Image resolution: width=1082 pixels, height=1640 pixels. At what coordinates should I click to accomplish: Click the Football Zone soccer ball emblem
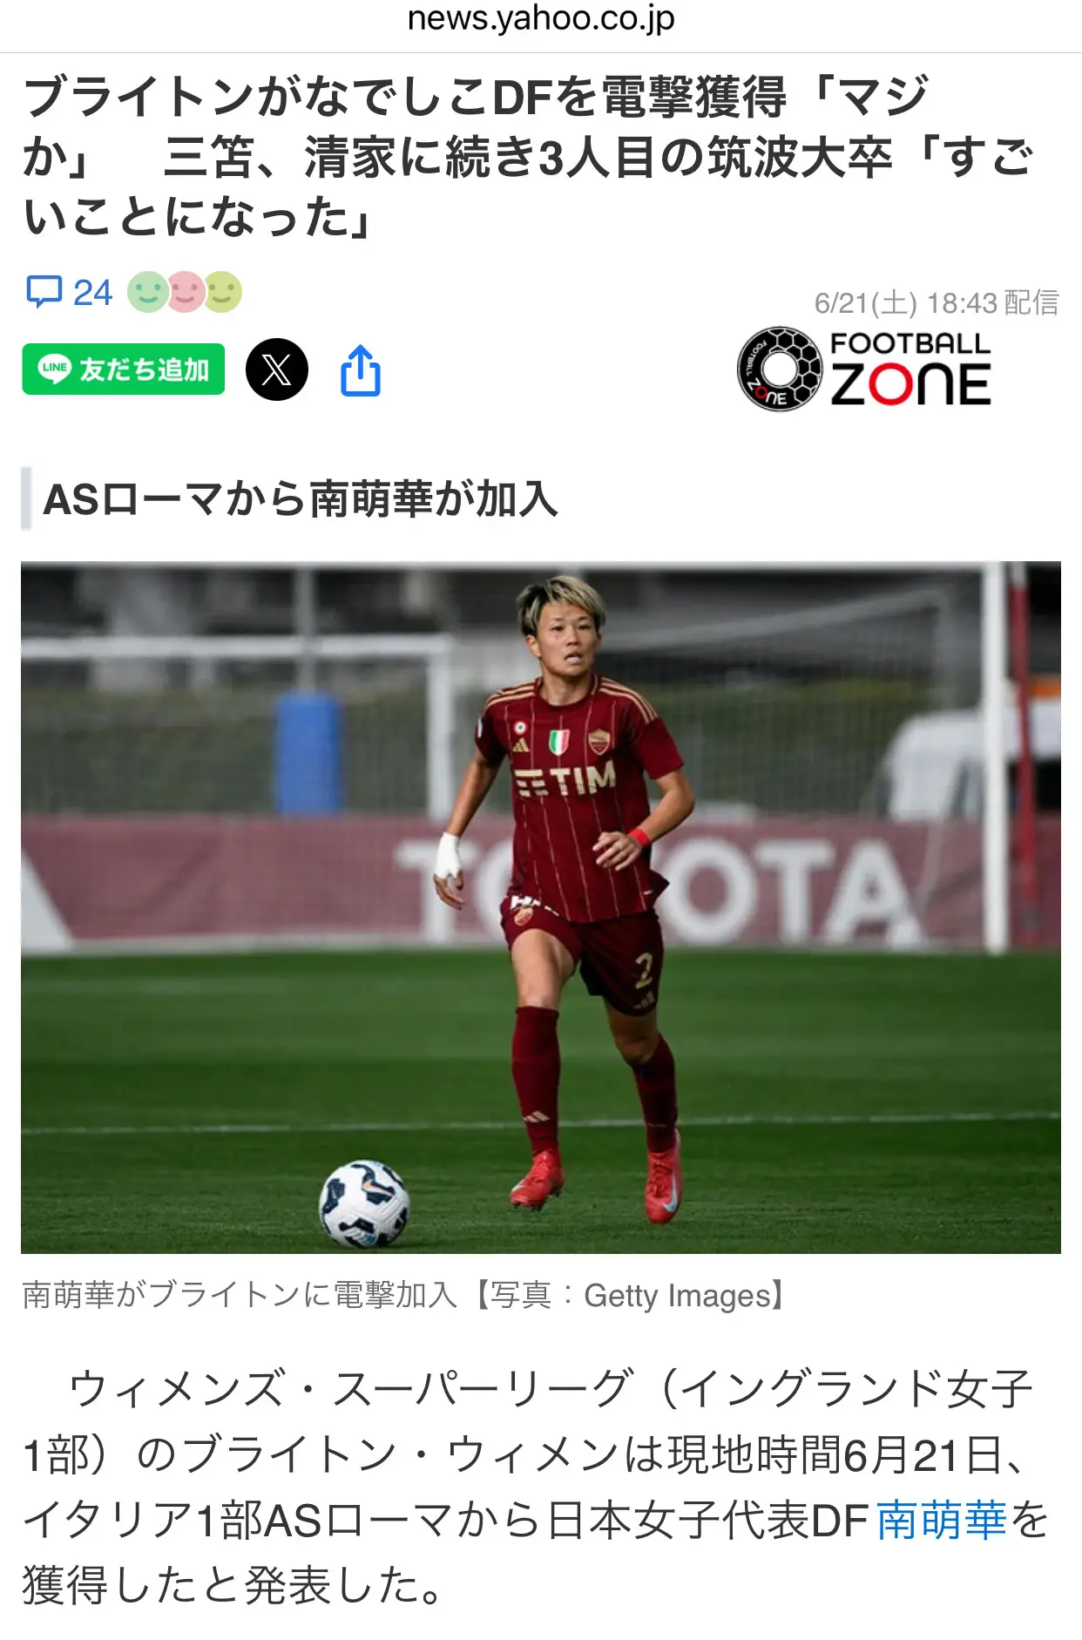point(779,369)
